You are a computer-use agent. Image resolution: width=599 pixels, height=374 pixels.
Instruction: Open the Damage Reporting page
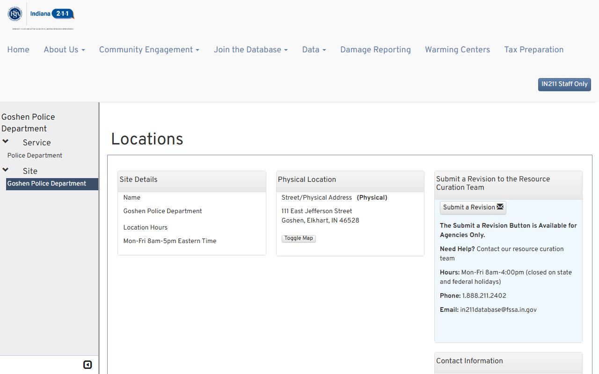pos(375,50)
